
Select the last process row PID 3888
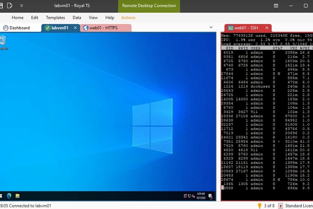point(267,188)
